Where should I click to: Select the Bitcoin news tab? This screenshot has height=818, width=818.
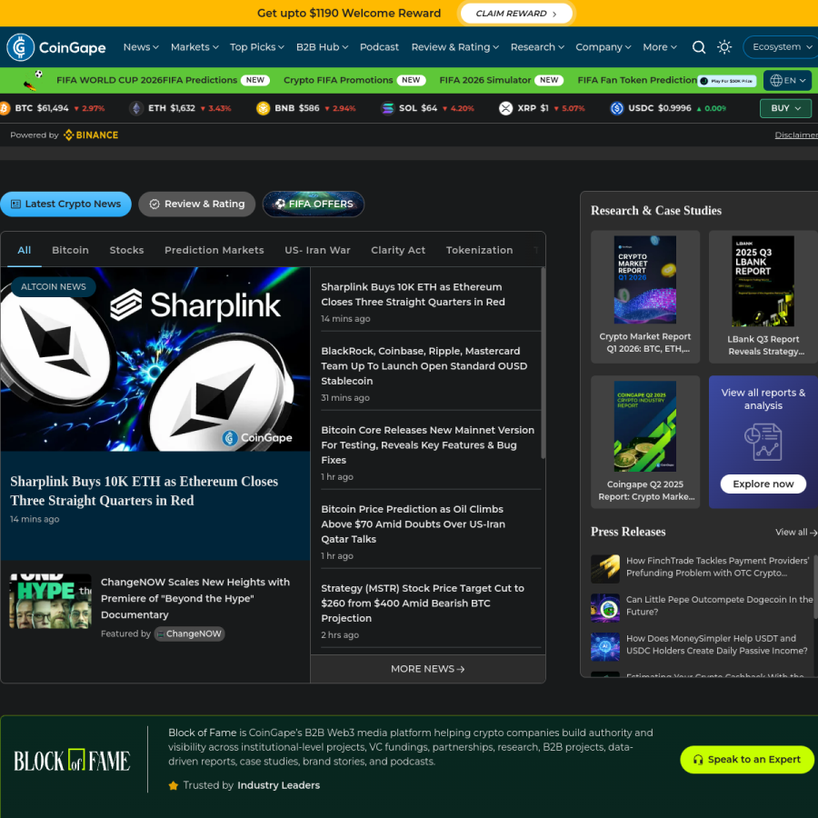70,251
